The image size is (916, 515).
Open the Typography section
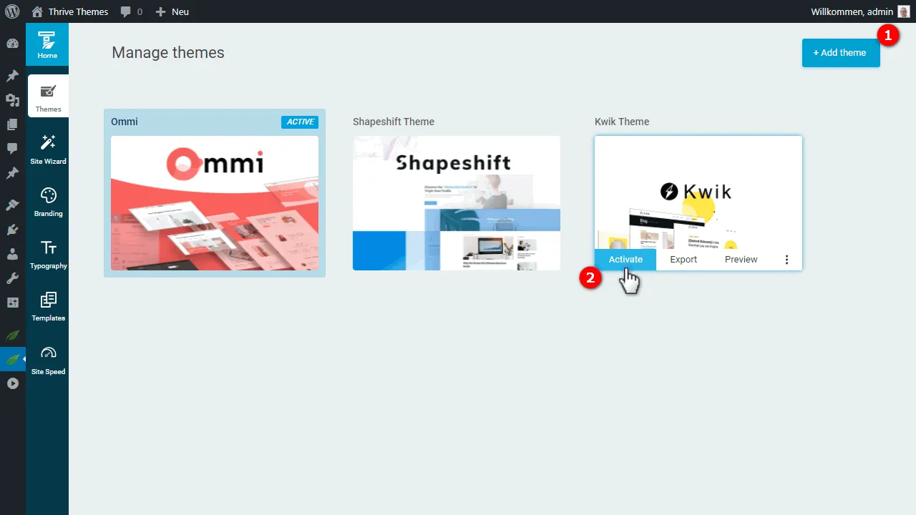click(48, 253)
